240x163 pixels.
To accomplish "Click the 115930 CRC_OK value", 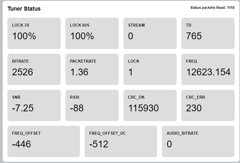I will click(x=143, y=108).
